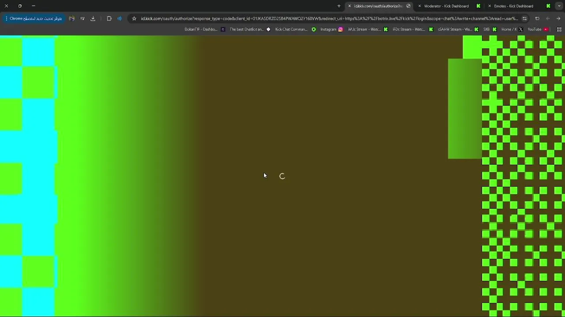The image size is (565, 317).
Task: Click the reload page icon
Action: 537,18
